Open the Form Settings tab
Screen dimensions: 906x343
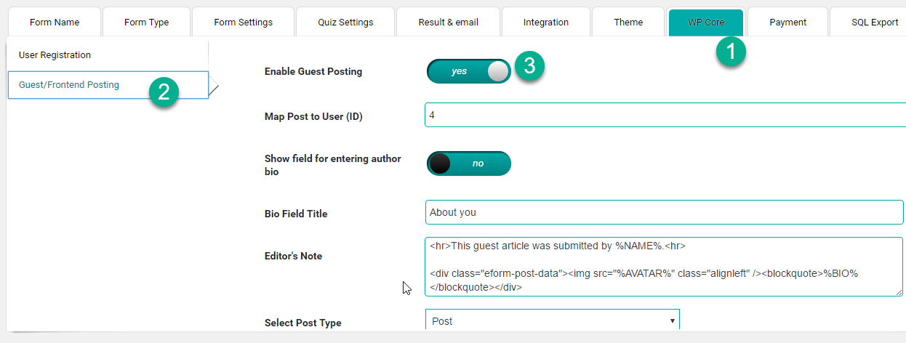[244, 22]
